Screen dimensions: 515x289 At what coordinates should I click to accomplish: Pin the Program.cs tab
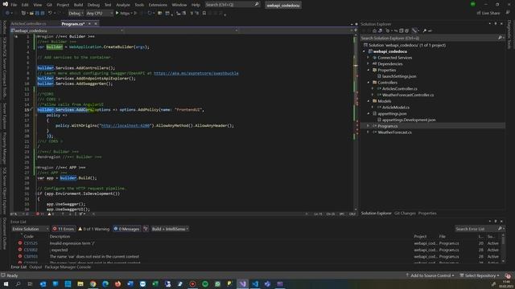[x=89, y=23]
